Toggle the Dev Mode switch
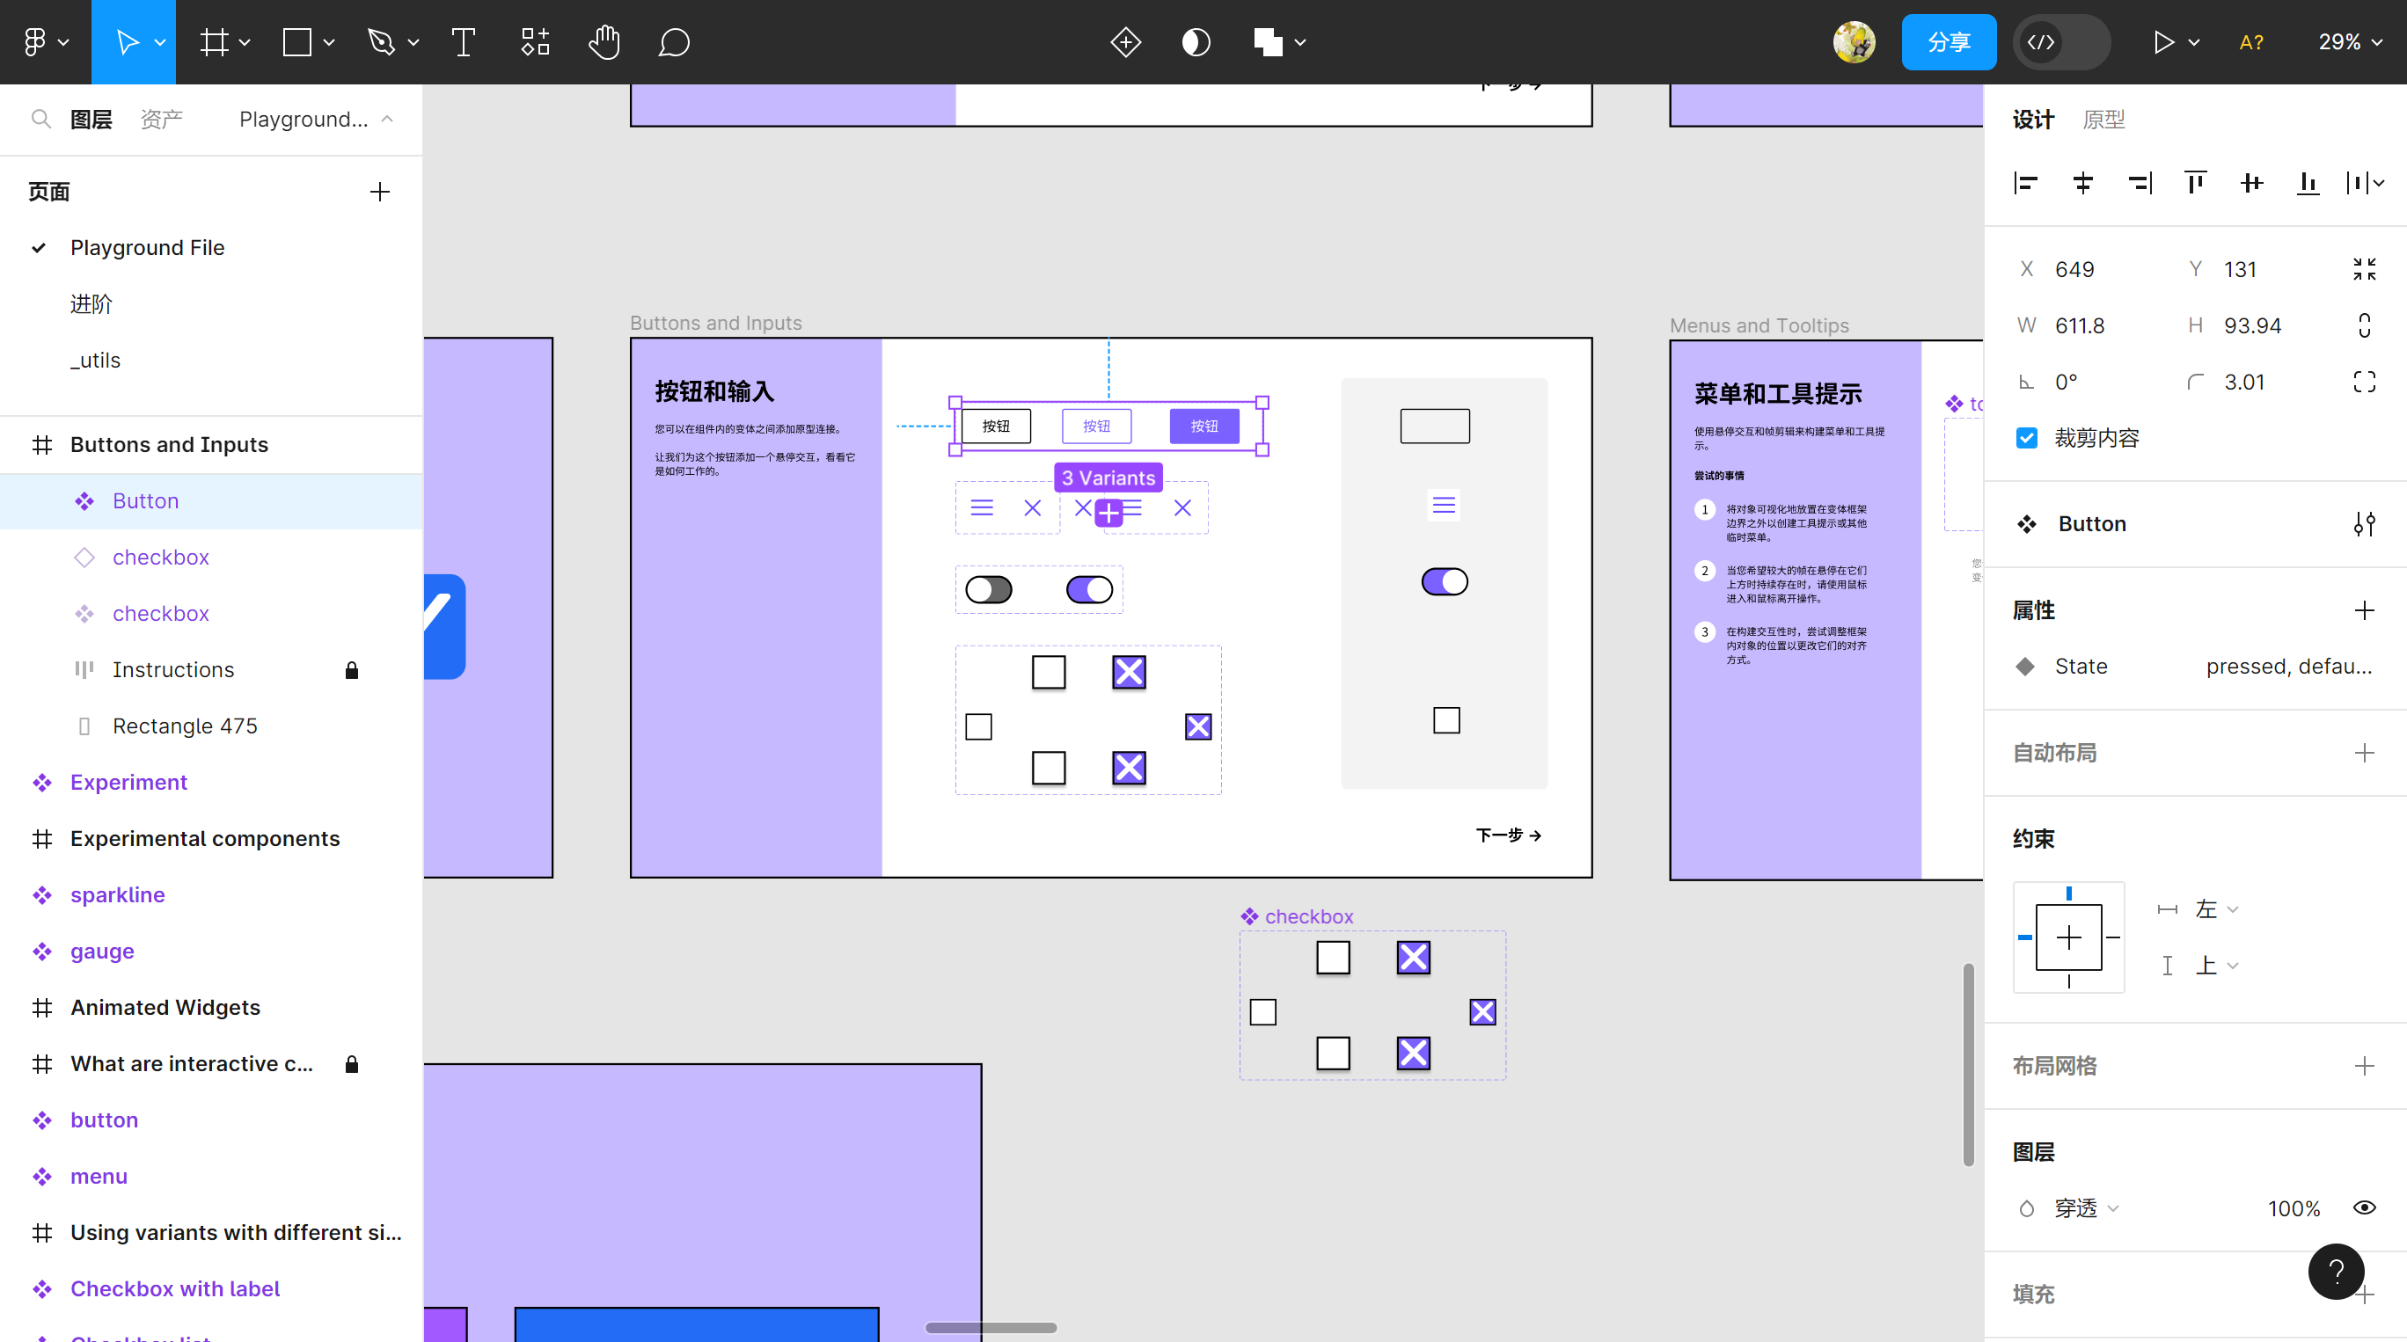This screenshot has width=2407, height=1342. coord(2060,42)
